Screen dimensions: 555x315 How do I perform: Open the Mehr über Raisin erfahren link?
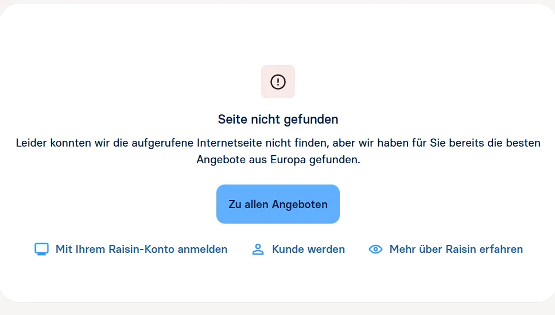(456, 249)
